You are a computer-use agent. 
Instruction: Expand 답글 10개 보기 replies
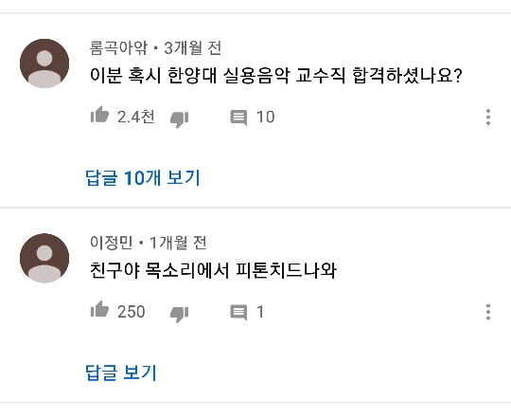[142, 178]
